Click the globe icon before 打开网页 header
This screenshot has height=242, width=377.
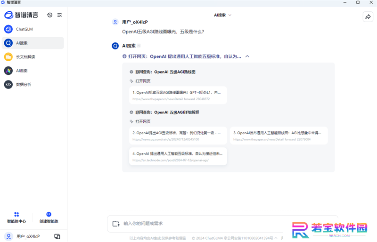[x=124, y=56]
